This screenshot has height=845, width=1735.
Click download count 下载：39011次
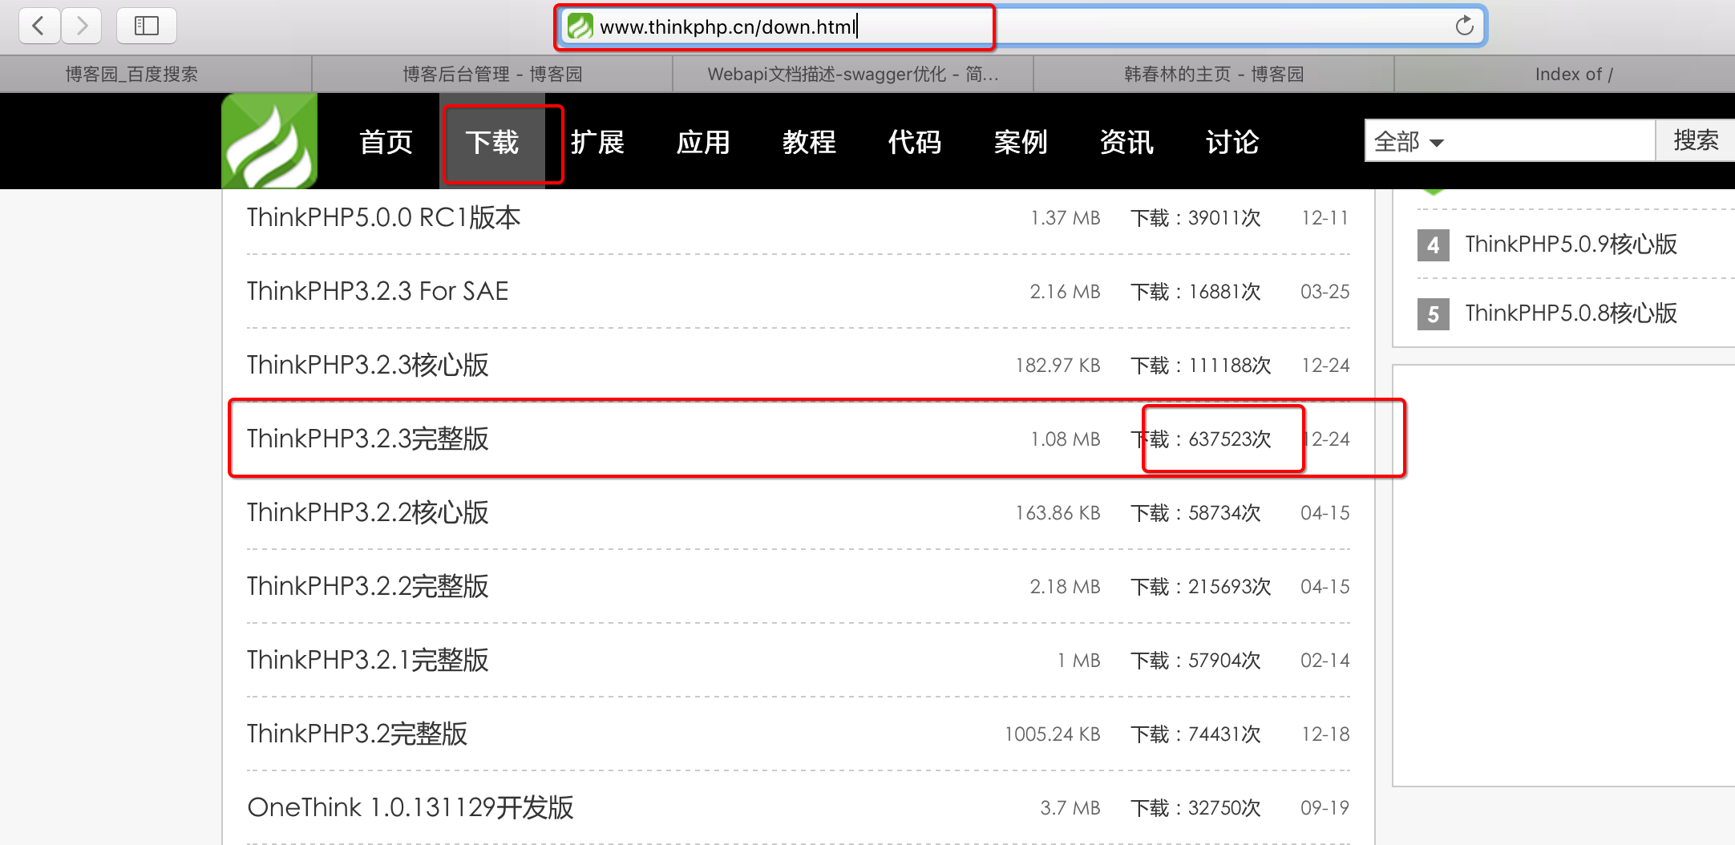coord(1195,217)
